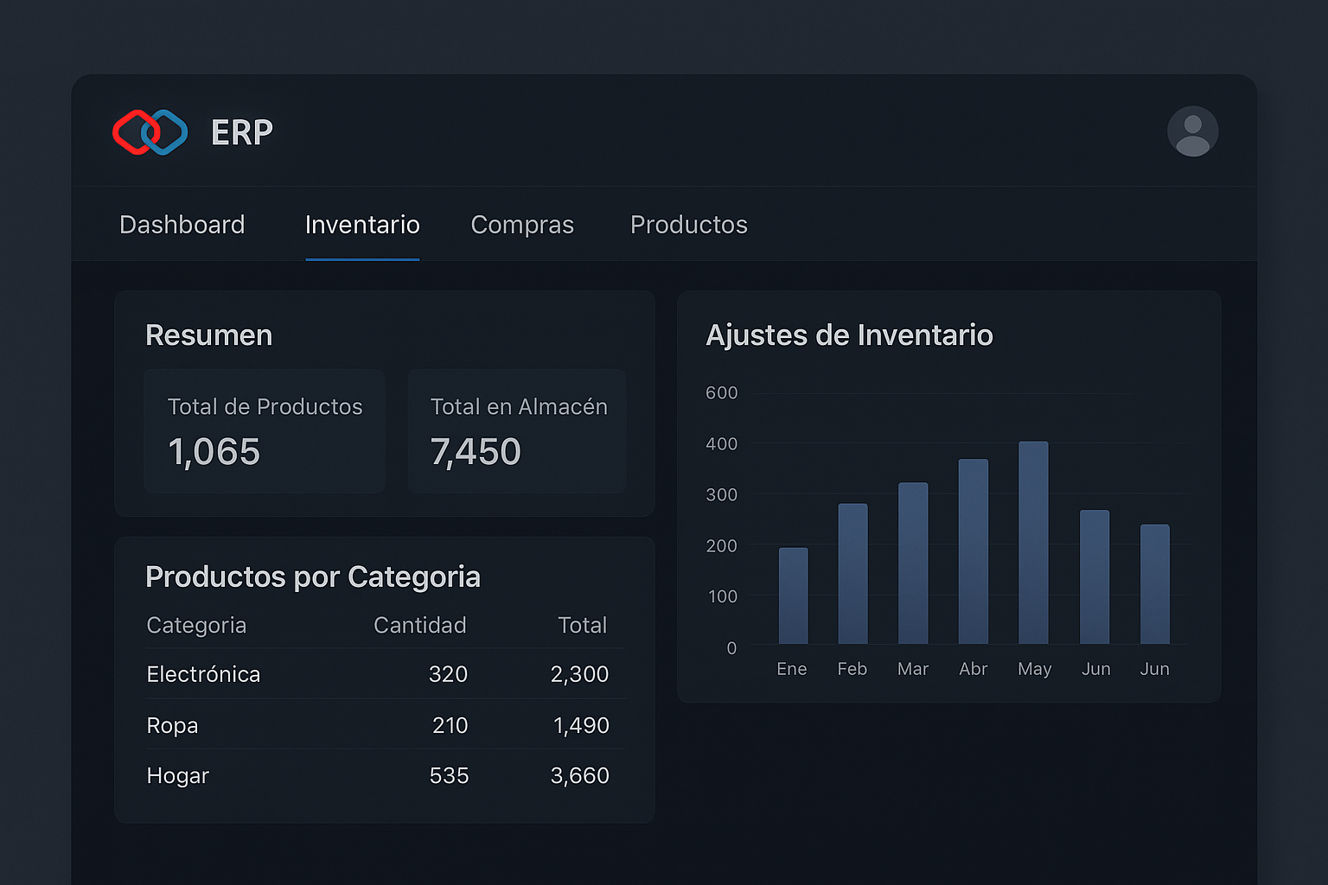Click the ERP logo icon

(x=150, y=131)
